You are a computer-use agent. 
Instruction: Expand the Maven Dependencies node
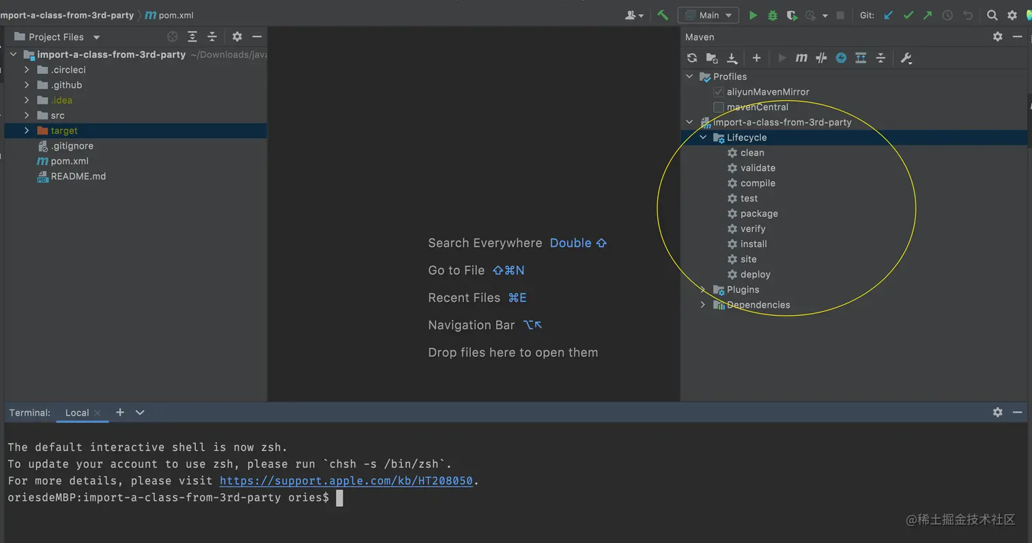coord(703,305)
